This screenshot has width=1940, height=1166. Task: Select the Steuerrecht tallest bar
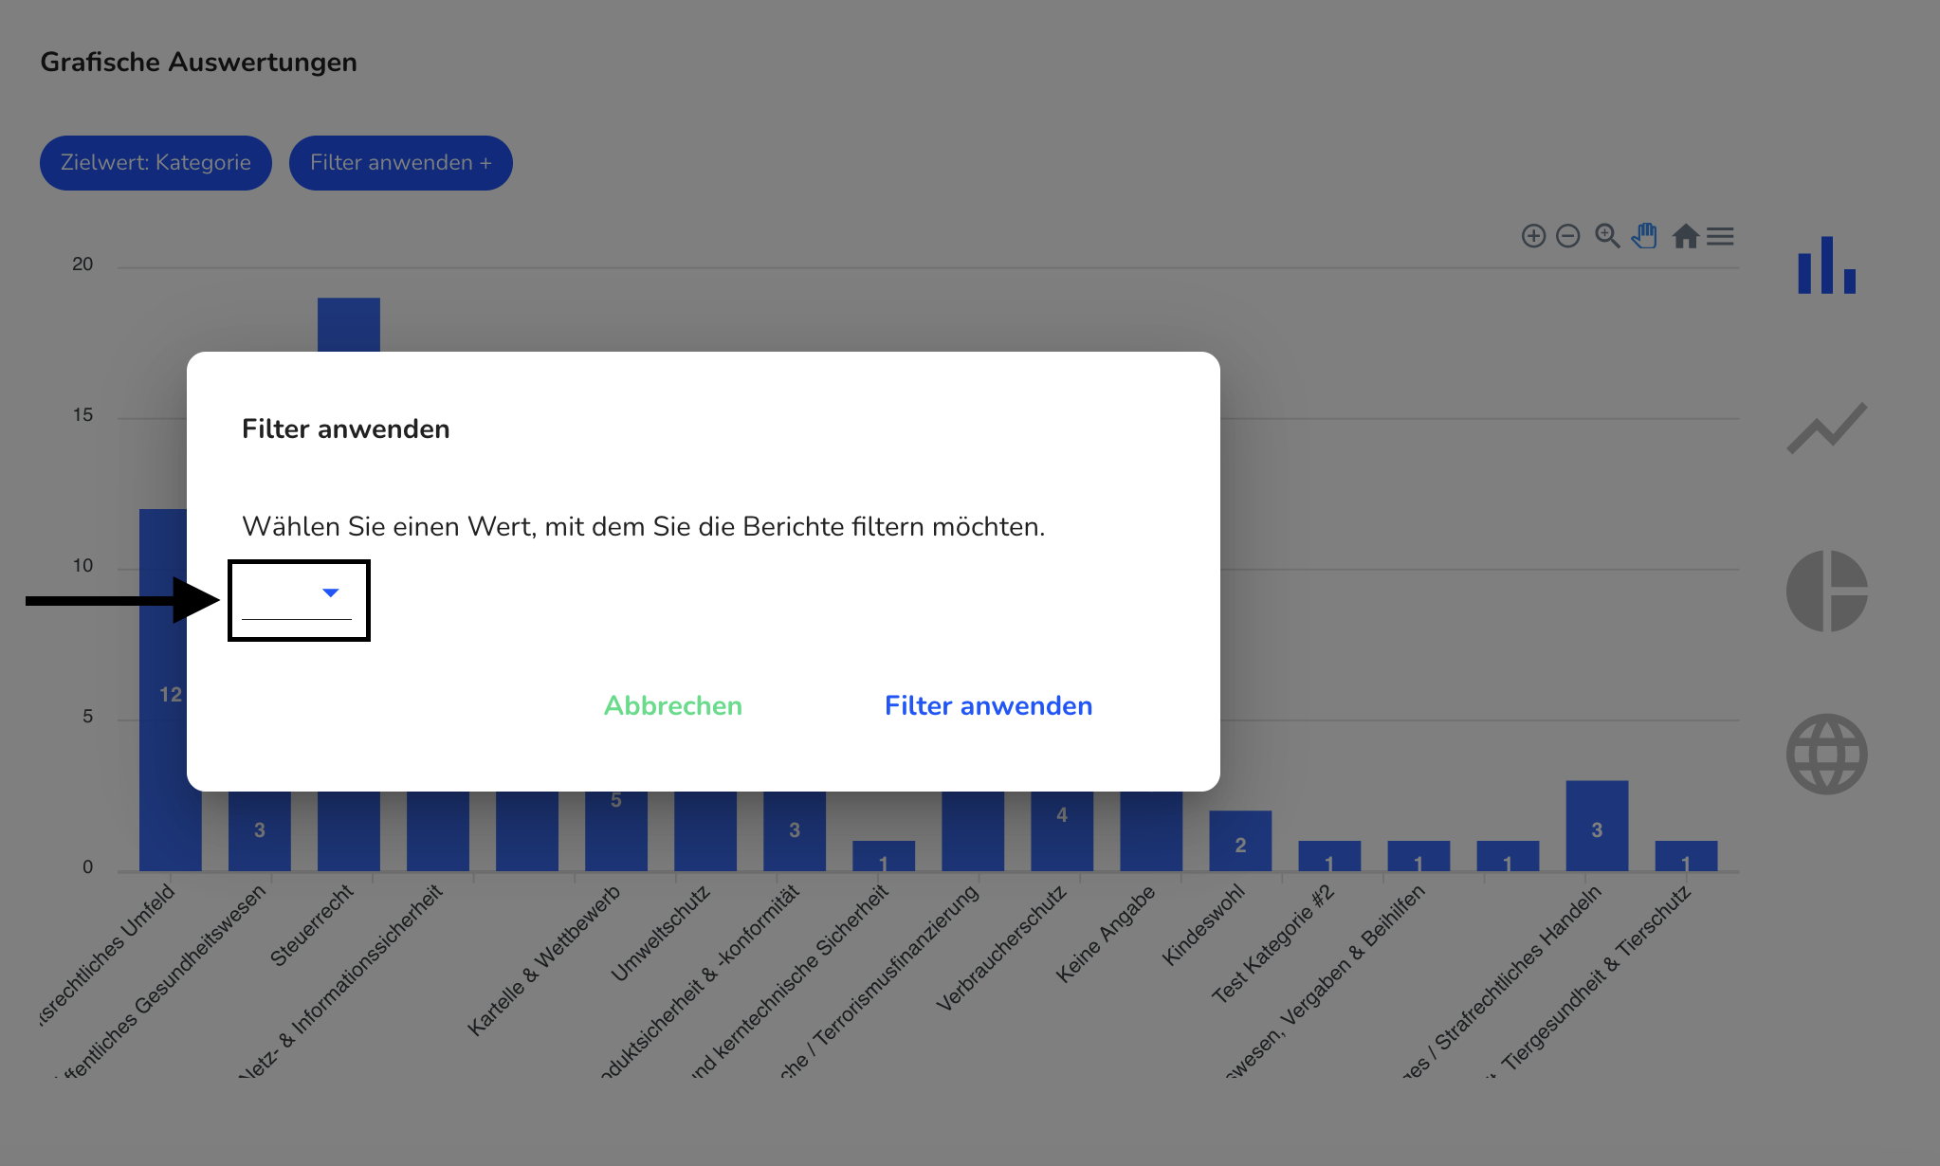(x=349, y=324)
